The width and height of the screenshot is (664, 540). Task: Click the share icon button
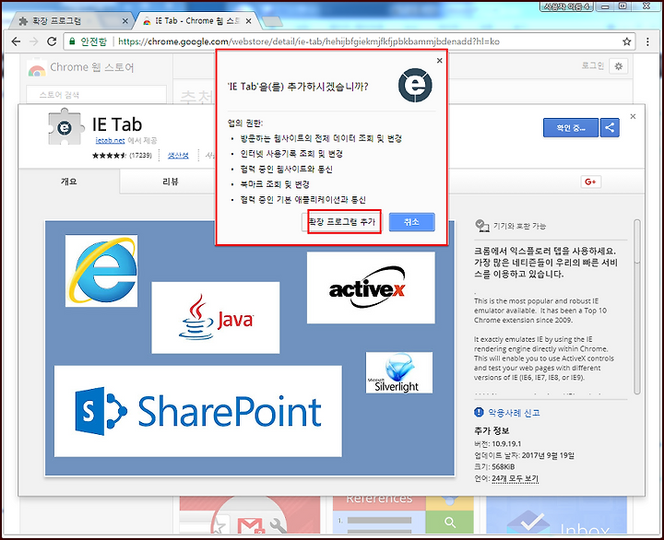610,127
